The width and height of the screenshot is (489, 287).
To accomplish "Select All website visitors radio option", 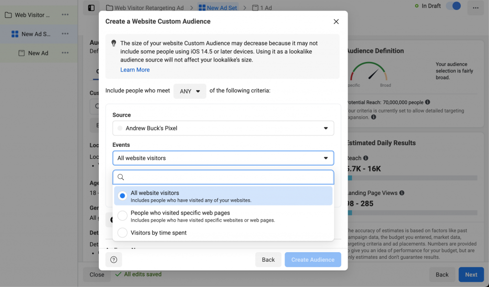I will click(x=123, y=196).
